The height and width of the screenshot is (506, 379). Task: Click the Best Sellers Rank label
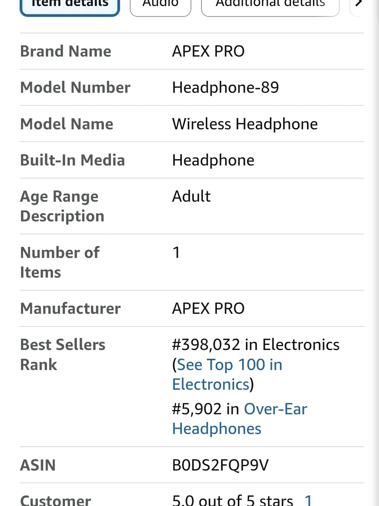pyautogui.click(x=63, y=355)
